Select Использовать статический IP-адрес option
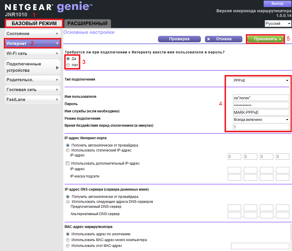This screenshot has height=251, width=292. tap(68, 150)
